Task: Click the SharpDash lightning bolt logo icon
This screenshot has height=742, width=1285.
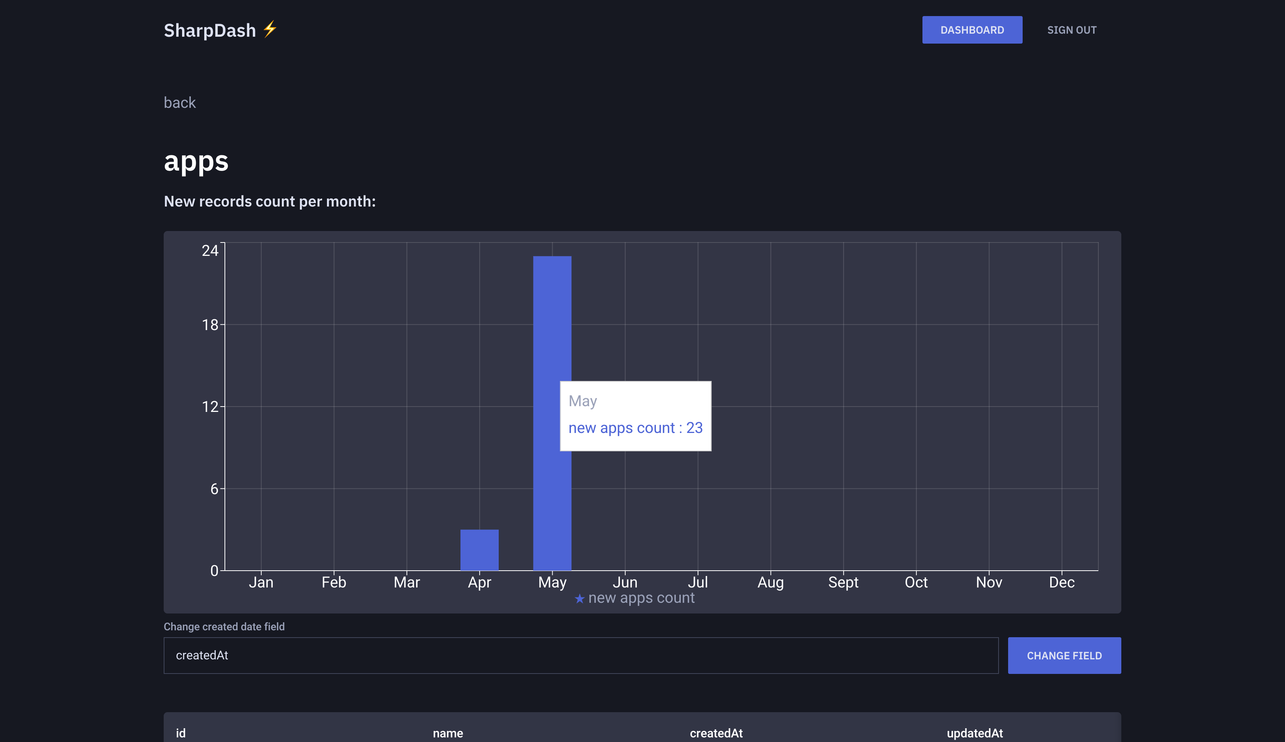Action: point(270,29)
